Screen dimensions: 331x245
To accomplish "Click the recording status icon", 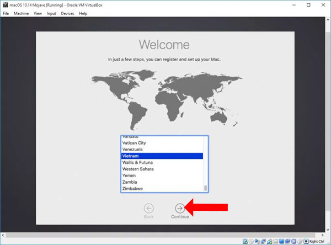I will (288, 241).
